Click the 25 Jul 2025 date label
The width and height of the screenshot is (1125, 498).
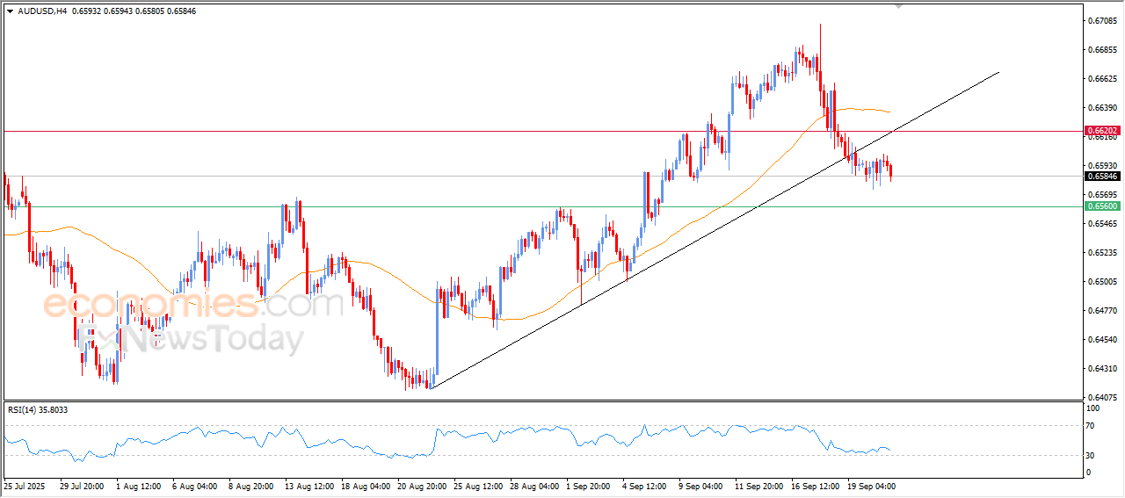[x=24, y=485]
